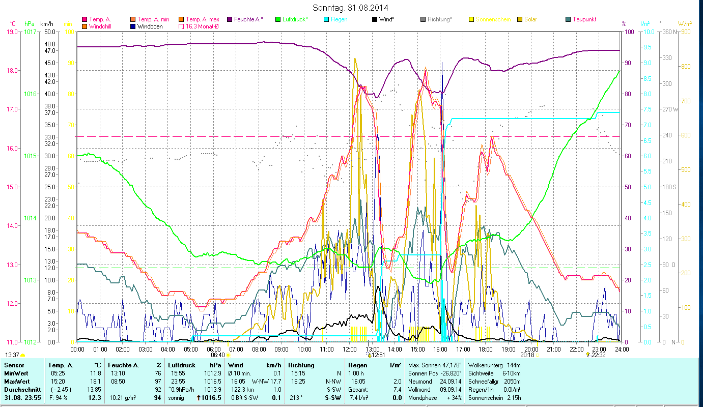Click the green Luftdruck* legend swatch
The width and height of the screenshot is (703, 407).
point(277,19)
